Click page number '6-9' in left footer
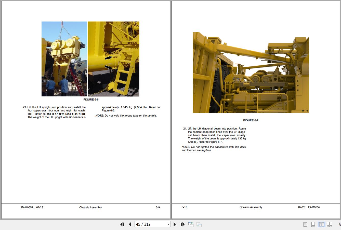 158,207
